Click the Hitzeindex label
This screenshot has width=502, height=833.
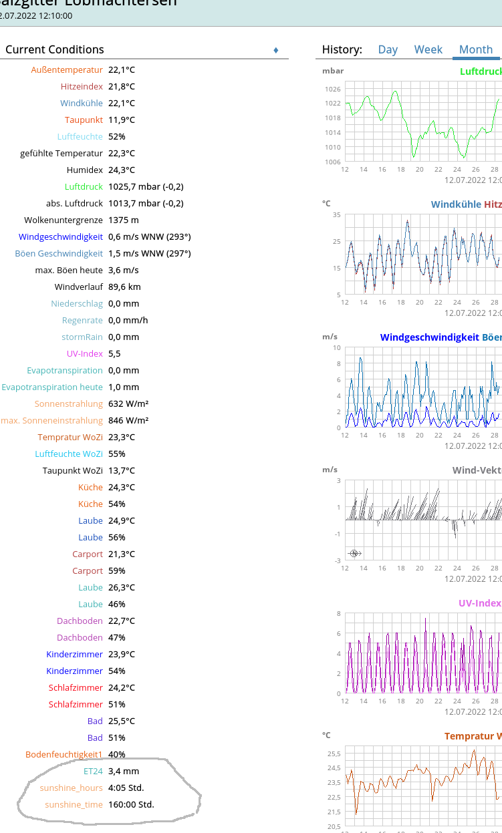(82, 86)
